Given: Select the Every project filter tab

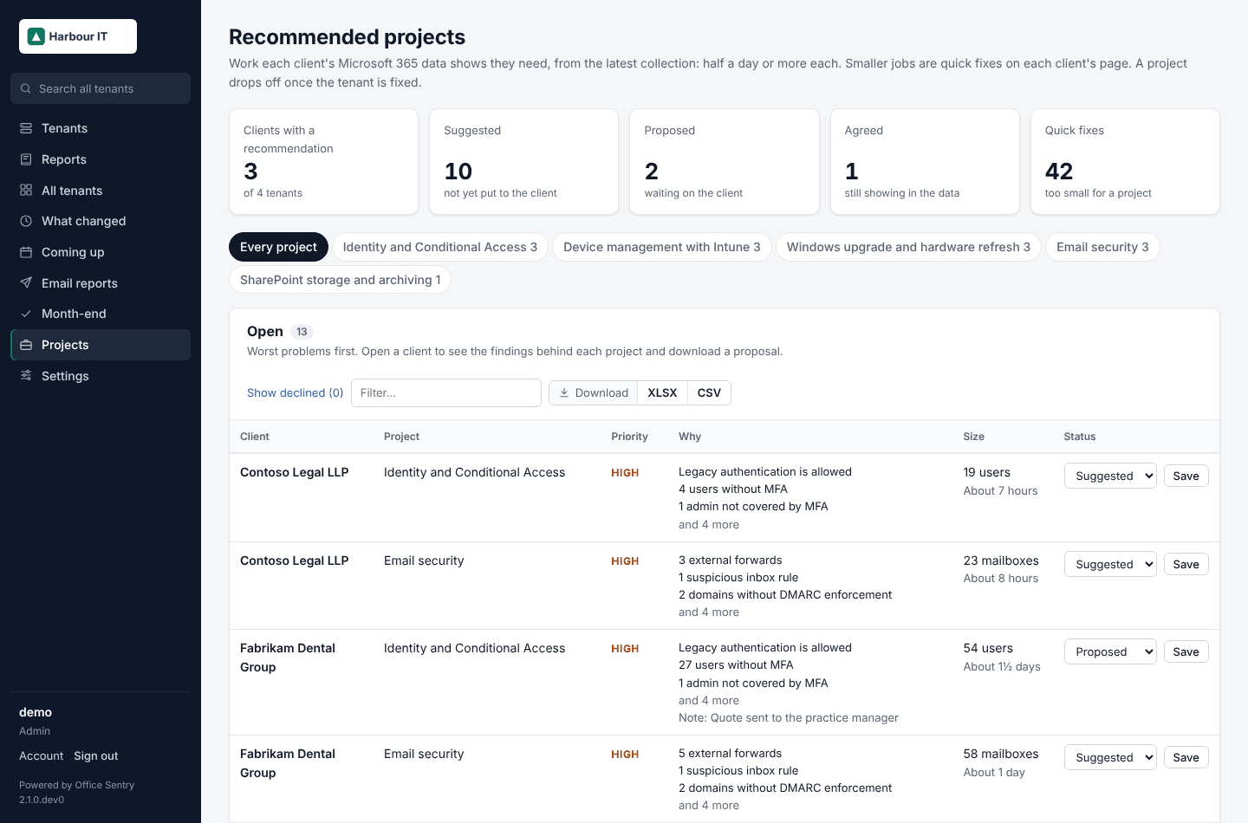Looking at the screenshot, I should pos(278,247).
